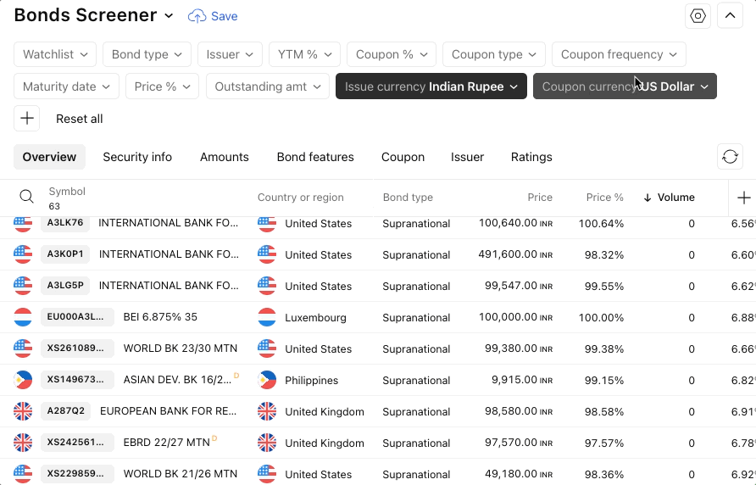Image resolution: width=756 pixels, height=485 pixels.
Task: Collapse the screener panel with the up chevron
Action: [730, 16]
